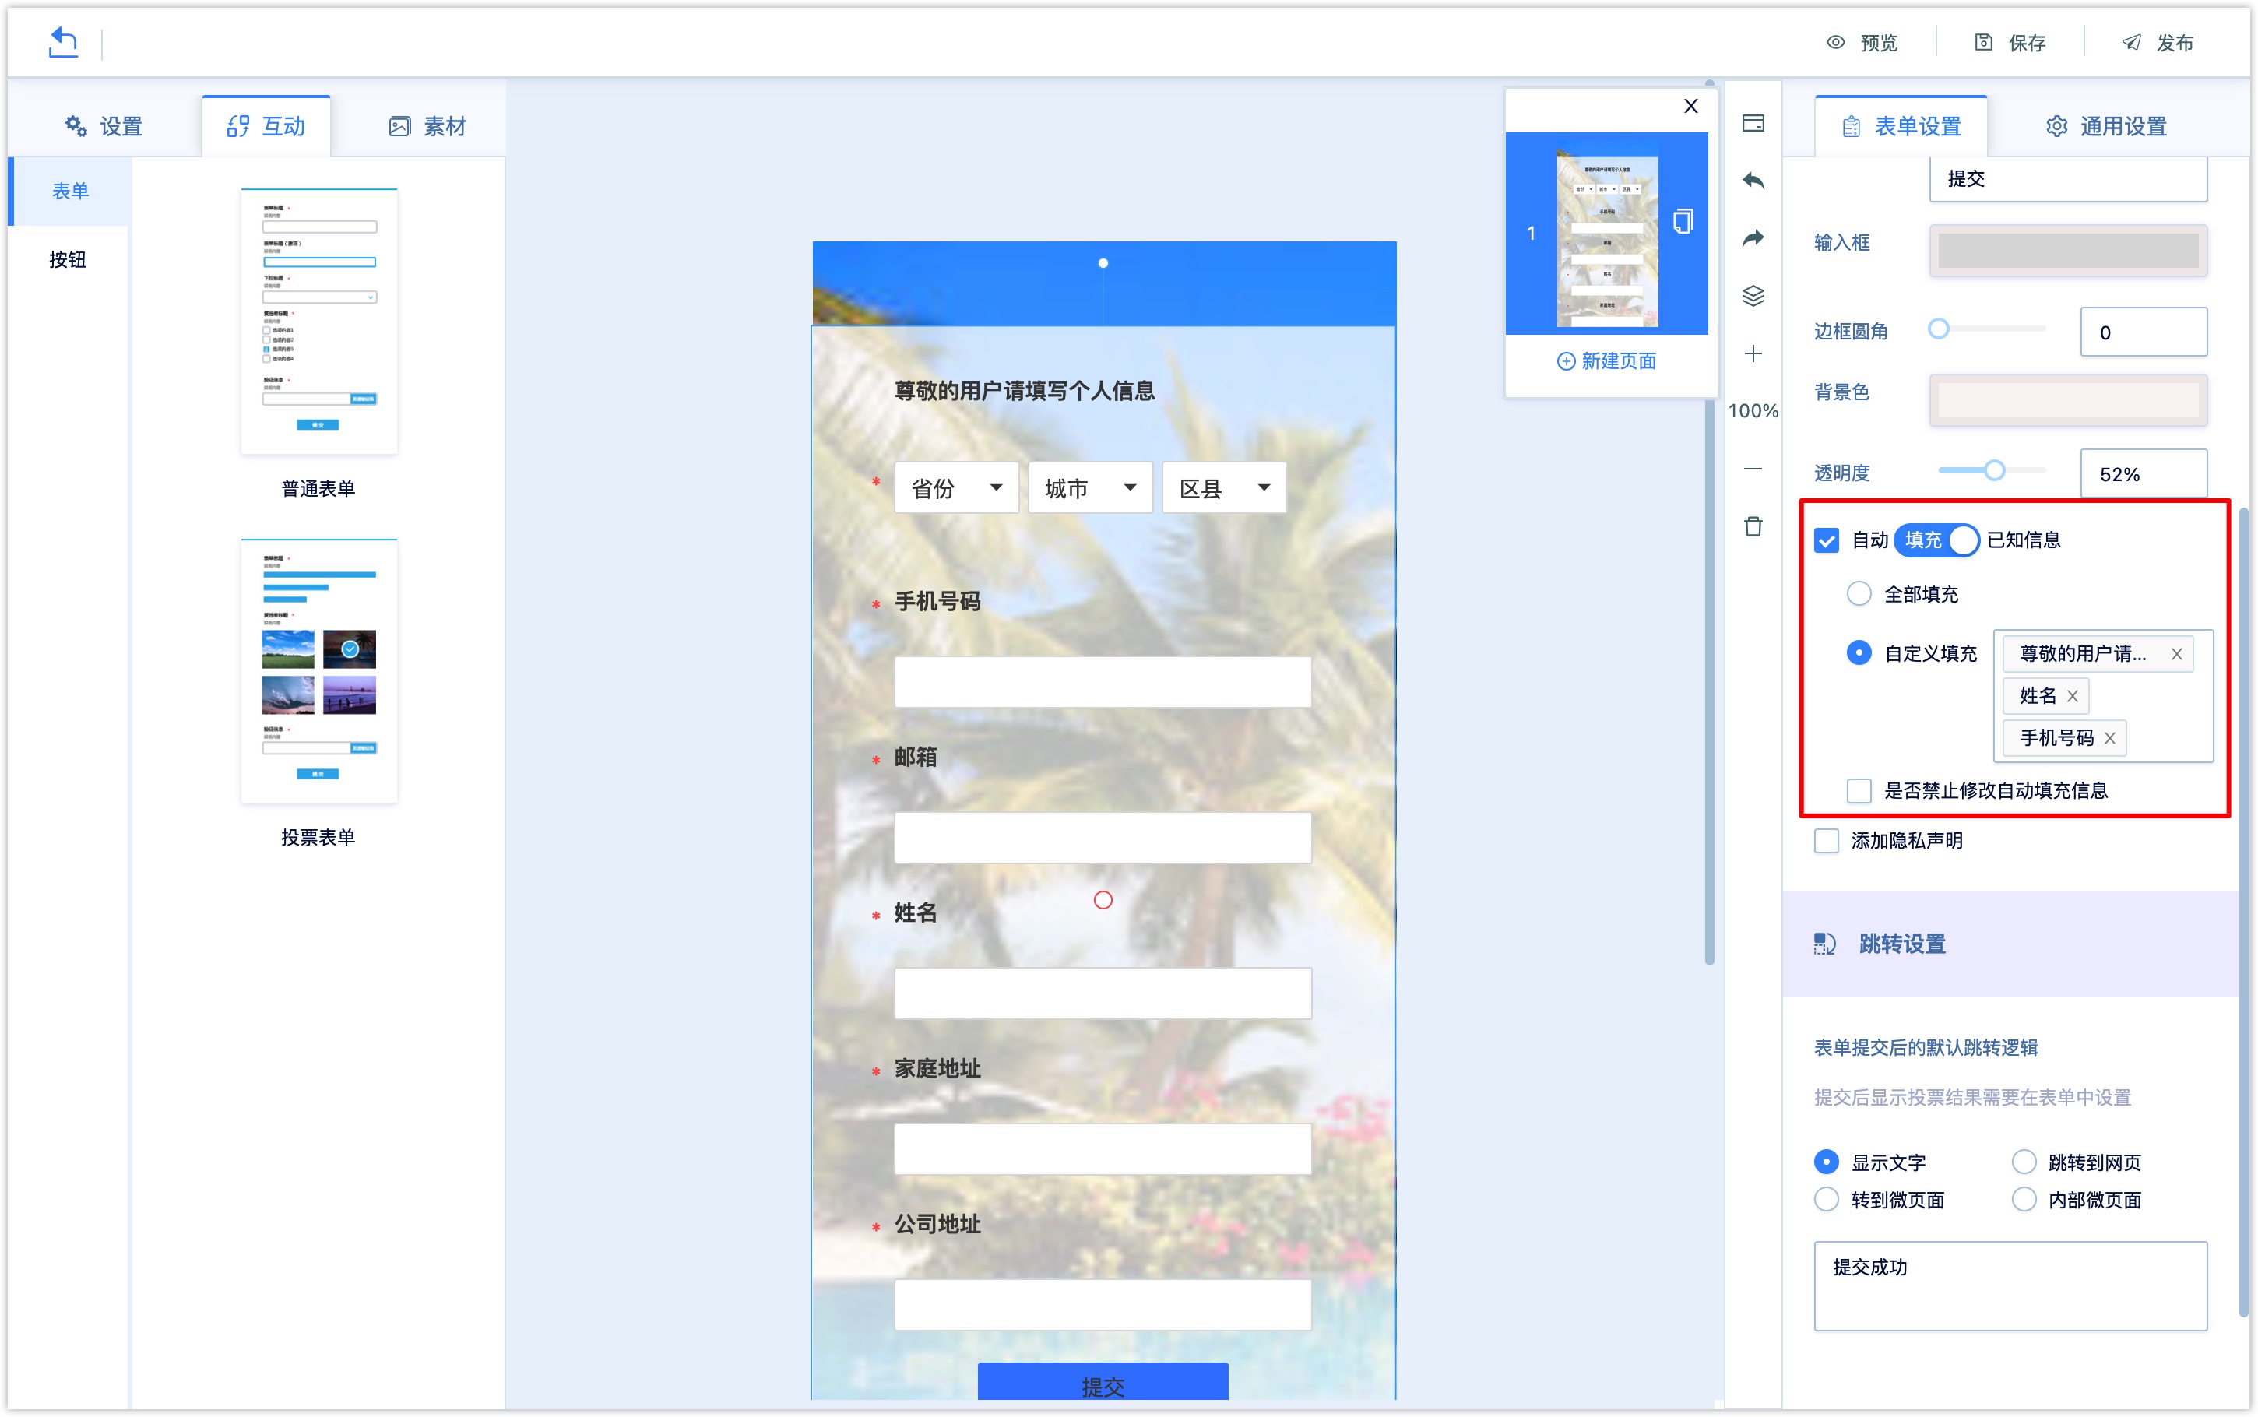Click 新建页面 to add a page
This screenshot has height=1417, width=2258.
tap(1606, 360)
